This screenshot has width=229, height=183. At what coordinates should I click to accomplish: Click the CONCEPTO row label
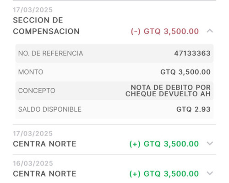[37, 91]
